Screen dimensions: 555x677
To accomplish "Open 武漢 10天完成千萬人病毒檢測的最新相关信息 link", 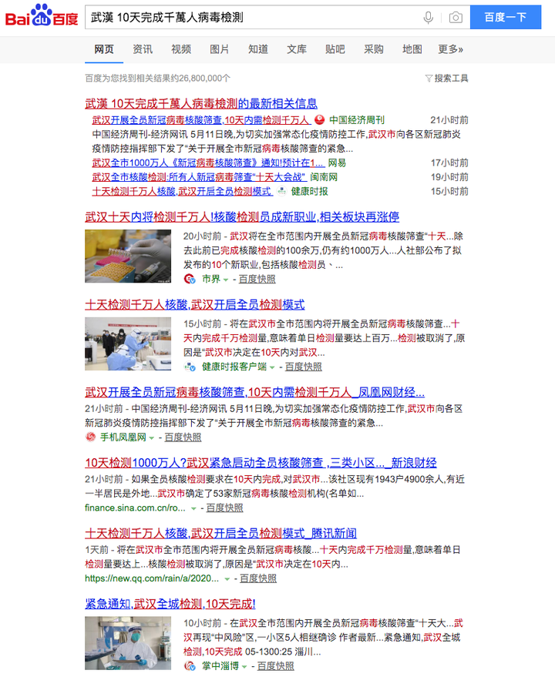I will [x=201, y=104].
